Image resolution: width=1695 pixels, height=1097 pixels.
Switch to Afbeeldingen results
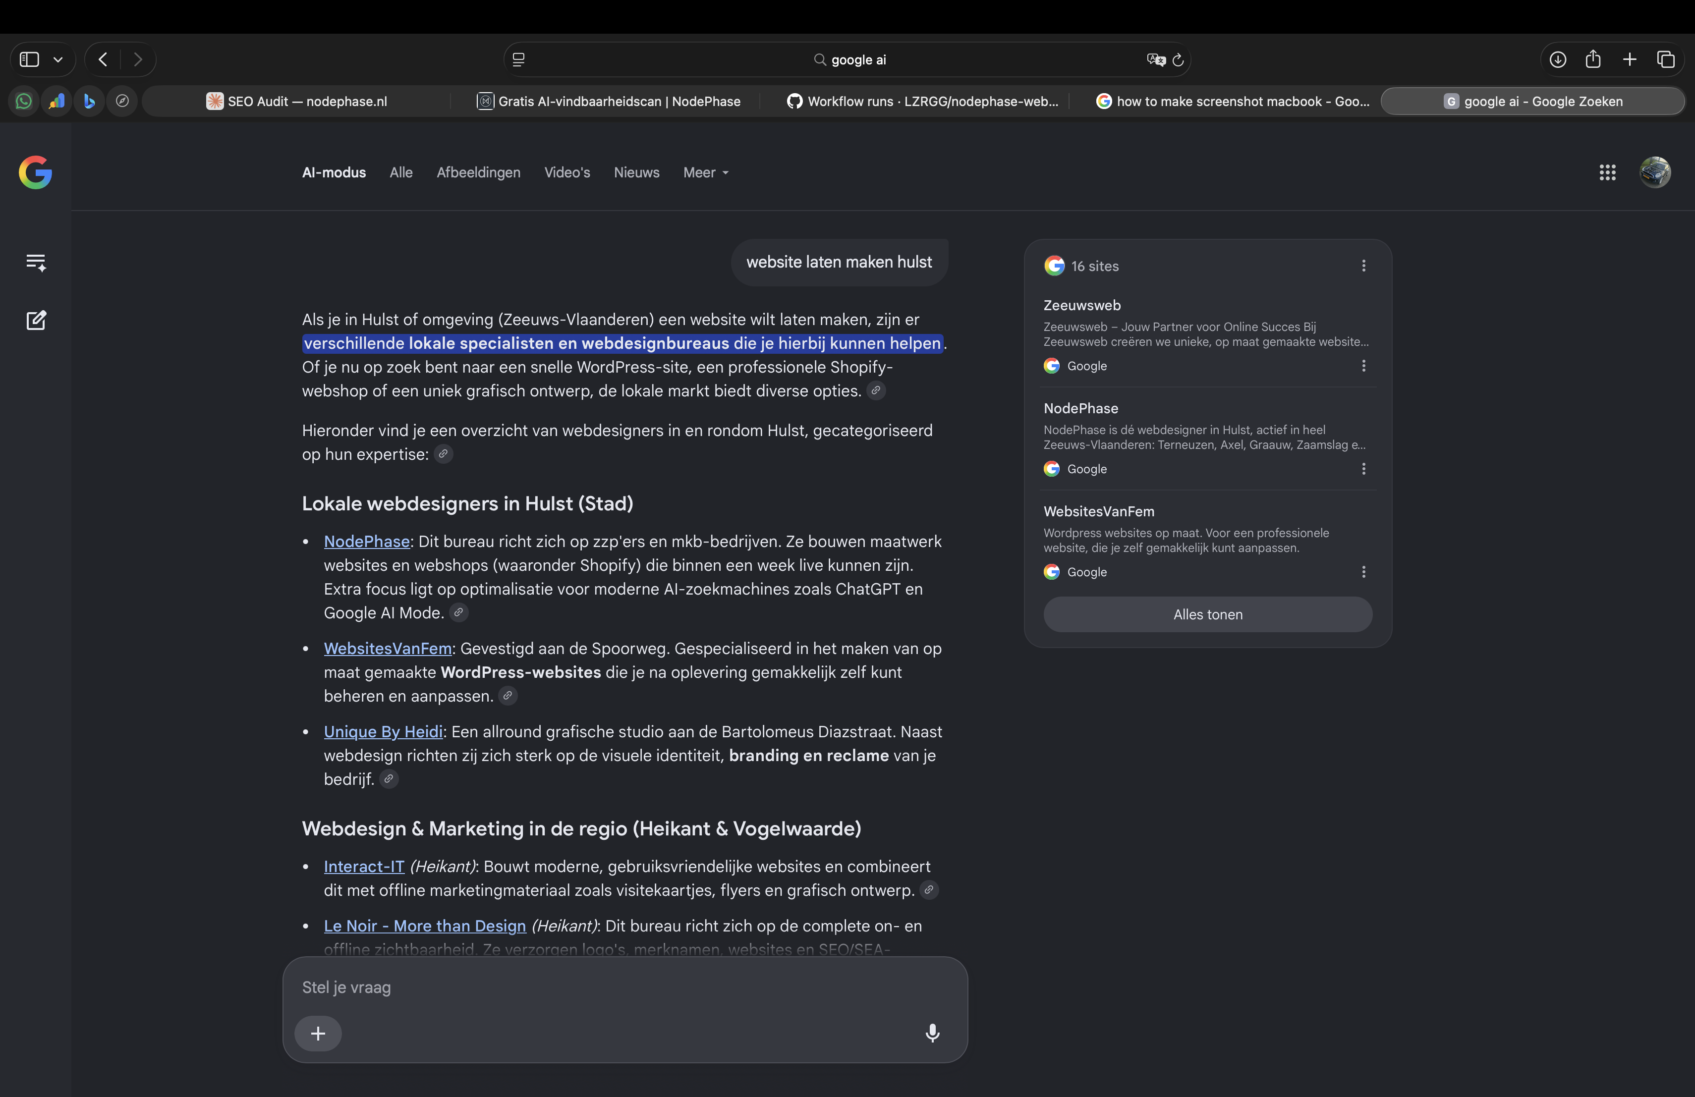[479, 172]
